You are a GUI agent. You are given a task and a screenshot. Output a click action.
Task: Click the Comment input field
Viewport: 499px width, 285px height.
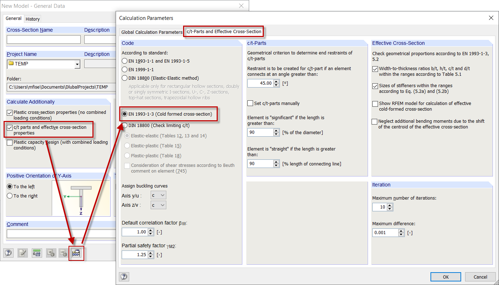click(x=61, y=234)
